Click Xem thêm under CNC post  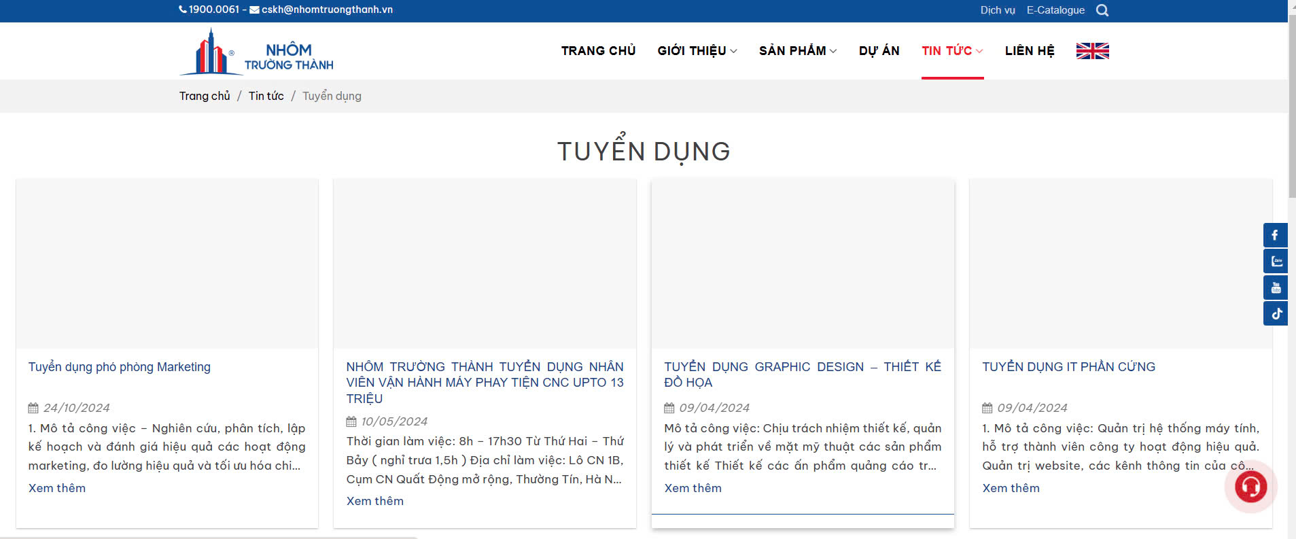click(x=375, y=501)
